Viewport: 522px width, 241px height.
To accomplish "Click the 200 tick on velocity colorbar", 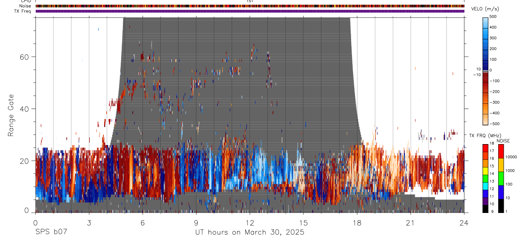I will coord(493,48).
